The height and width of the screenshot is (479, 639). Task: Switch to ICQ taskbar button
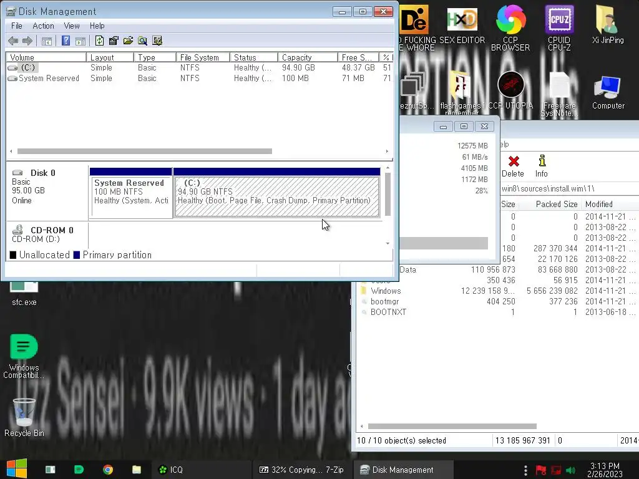pos(200,470)
